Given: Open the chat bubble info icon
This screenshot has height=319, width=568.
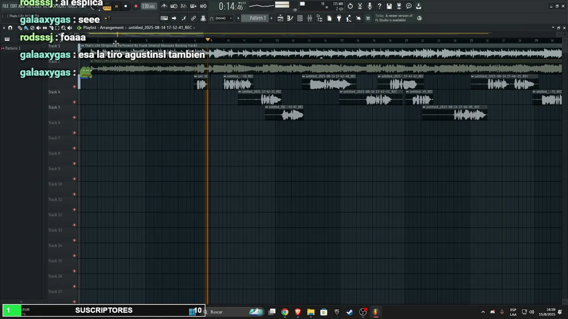Looking at the screenshot, I should (409, 6).
